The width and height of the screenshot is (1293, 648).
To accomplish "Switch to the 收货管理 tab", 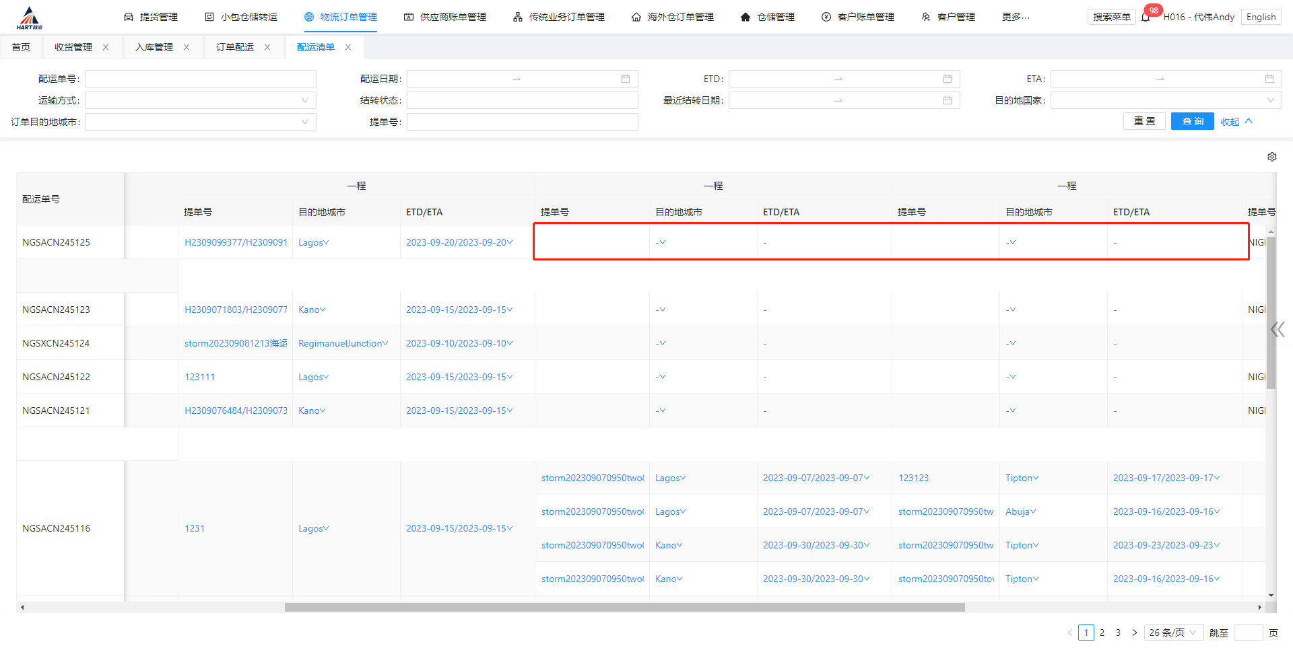I will pyautogui.click(x=73, y=47).
